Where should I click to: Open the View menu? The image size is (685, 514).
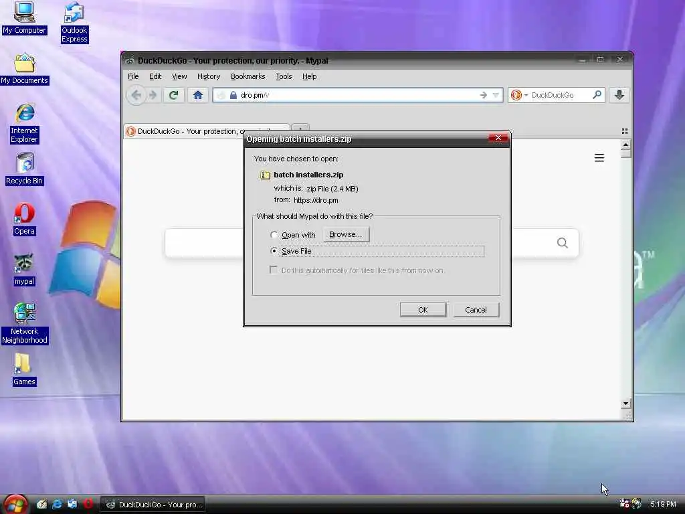[x=179, y=76]
